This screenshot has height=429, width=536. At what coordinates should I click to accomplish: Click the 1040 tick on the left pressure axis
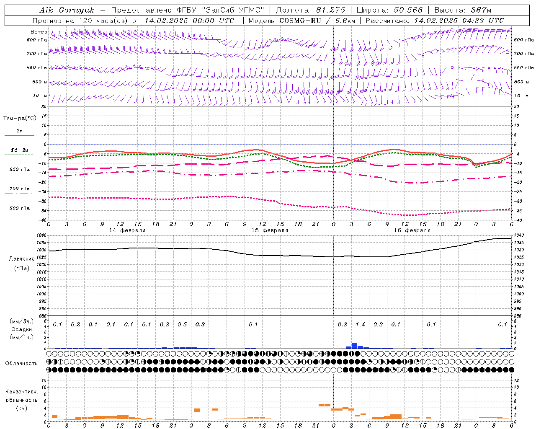point(42,235)
